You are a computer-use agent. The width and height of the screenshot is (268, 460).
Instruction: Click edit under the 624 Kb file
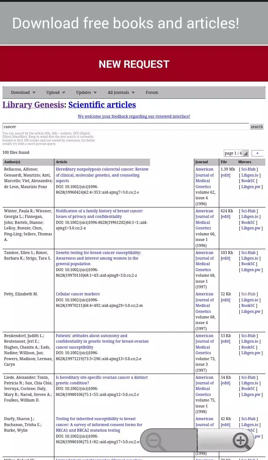coord(226,217)
